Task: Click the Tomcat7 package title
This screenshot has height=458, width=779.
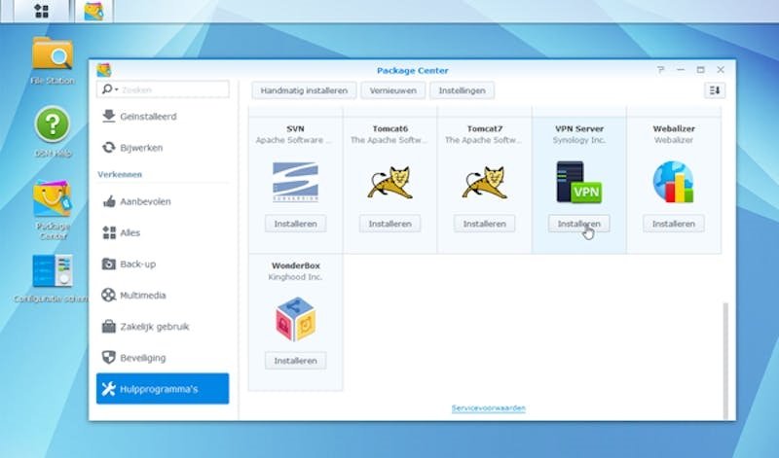Action: (484, 128)
